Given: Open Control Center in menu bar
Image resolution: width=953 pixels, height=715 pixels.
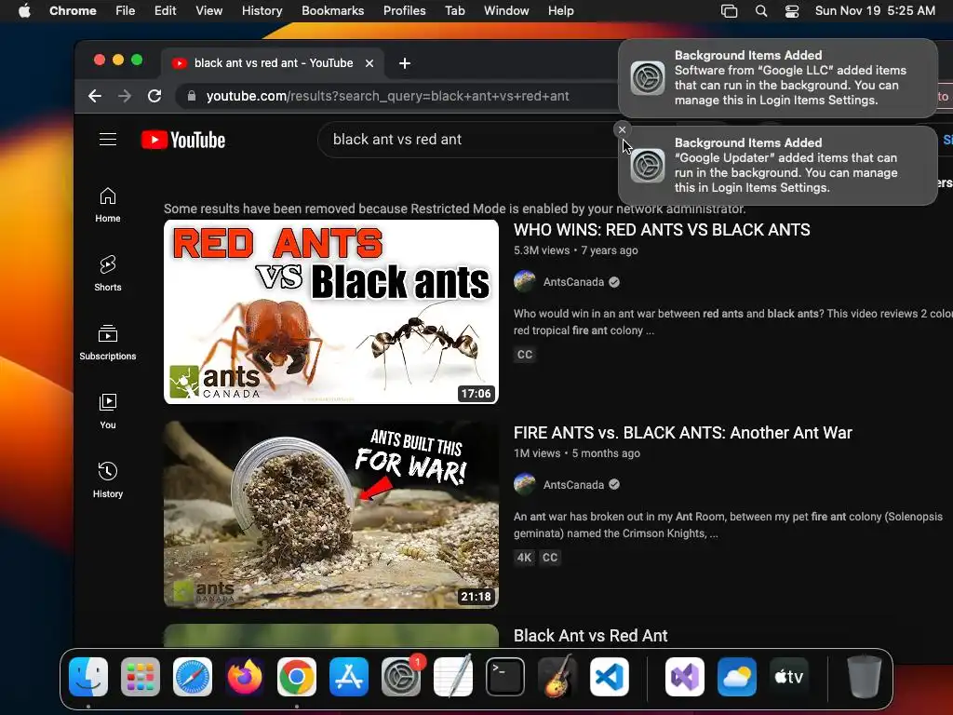Looking at the screenshot, I should 791,11.
